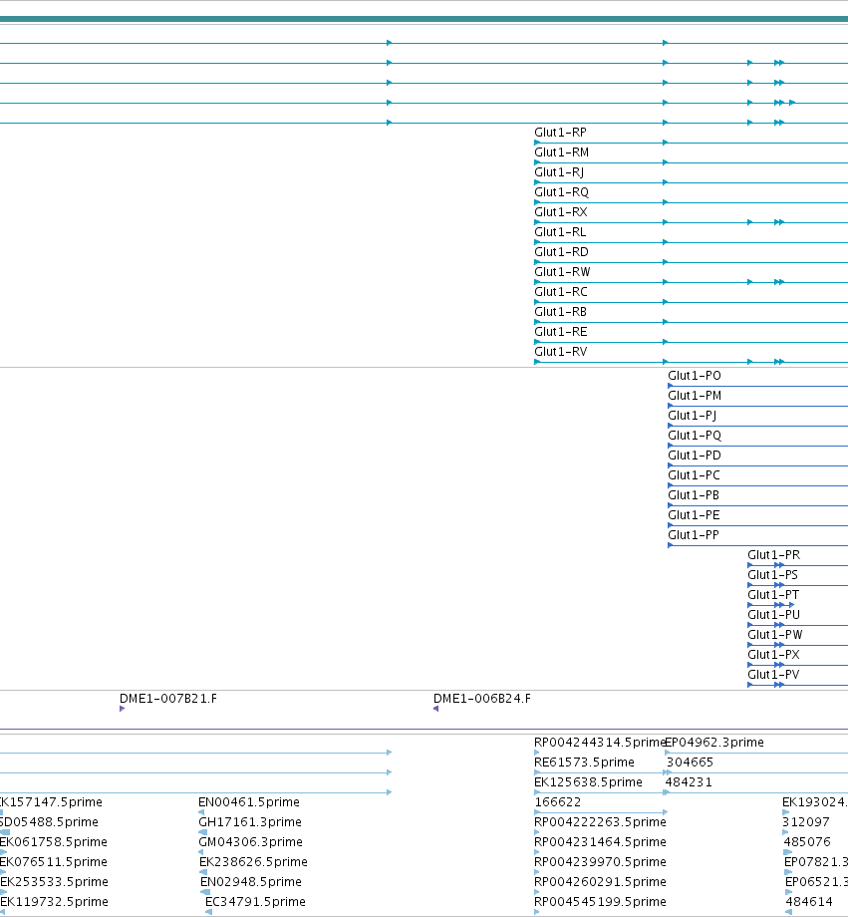Click the EK061758.5prime EST label
This screenshot has width=848, height=917.
click(x=54, y=841)
